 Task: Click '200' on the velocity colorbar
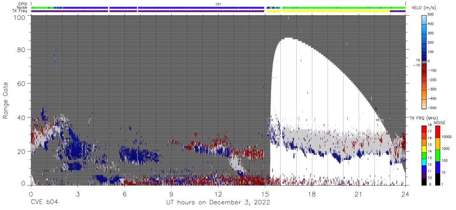point(431,42)
